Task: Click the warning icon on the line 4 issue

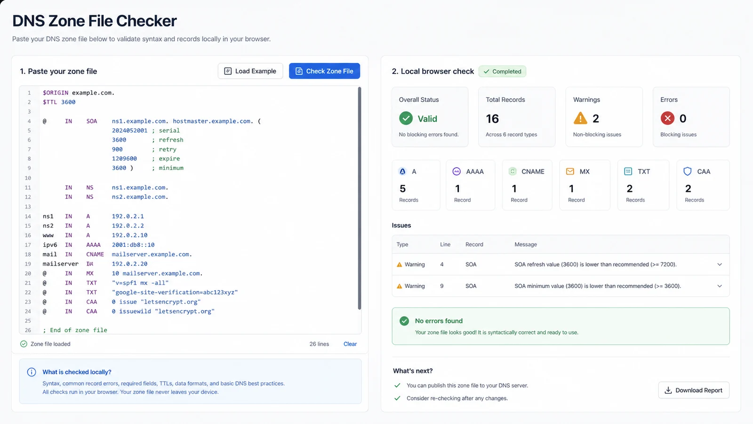Action: coord(400,265)
